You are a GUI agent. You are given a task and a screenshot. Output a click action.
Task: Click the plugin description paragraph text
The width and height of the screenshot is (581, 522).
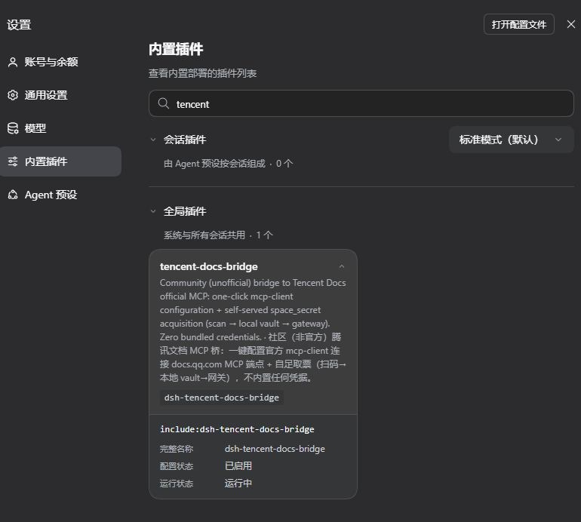pos(253,330)
